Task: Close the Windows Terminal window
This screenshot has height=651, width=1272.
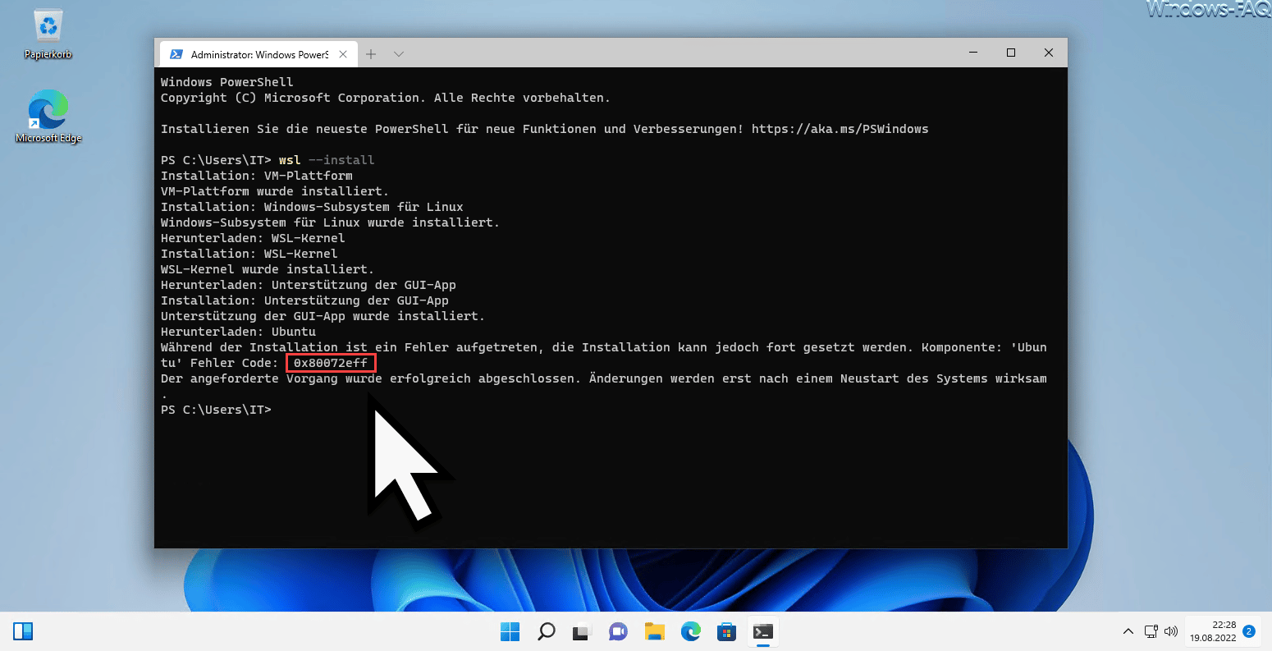Action: tap(1049, 53)
